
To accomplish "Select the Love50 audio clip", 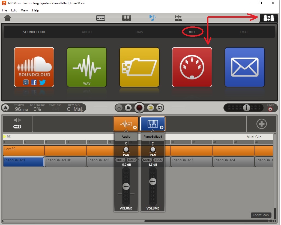I will click(x=138, y=150).
